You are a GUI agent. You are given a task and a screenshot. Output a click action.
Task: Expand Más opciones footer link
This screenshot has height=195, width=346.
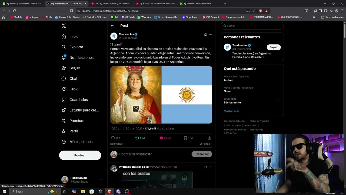pos(257,130)
